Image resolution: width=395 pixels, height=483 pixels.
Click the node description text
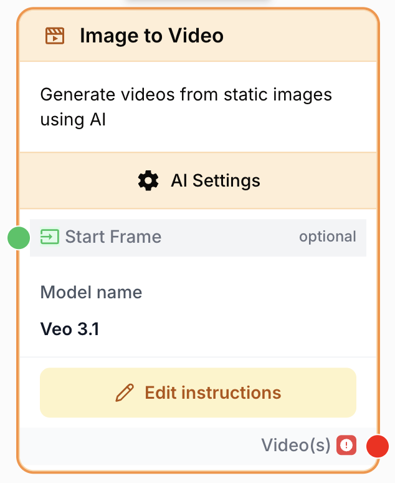tap(186, 107)
